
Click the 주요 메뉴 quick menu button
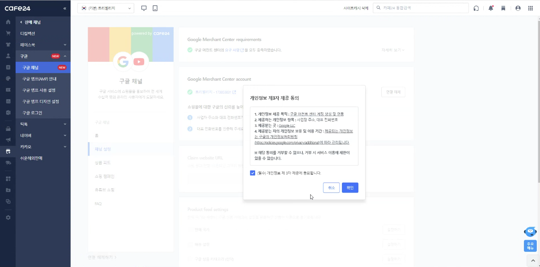[x=530, y=246]
